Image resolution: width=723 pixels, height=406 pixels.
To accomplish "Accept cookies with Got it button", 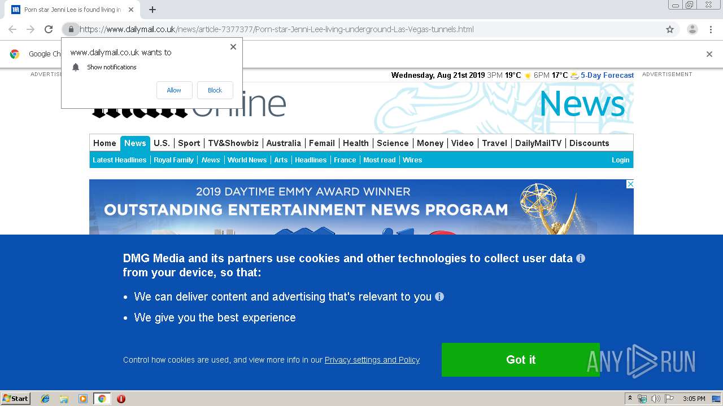I will [520, 360].
